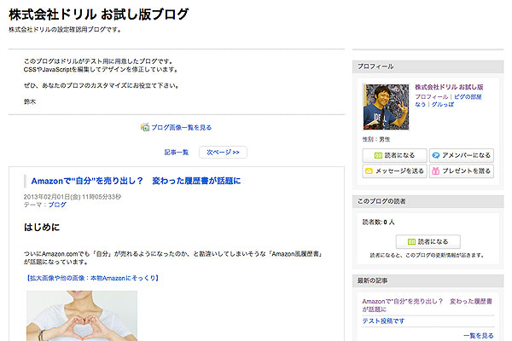Click the envelope icon on メッセージを送る
Image resolution: width=512 pixels, height=341 pixels.
coord(369,171)
